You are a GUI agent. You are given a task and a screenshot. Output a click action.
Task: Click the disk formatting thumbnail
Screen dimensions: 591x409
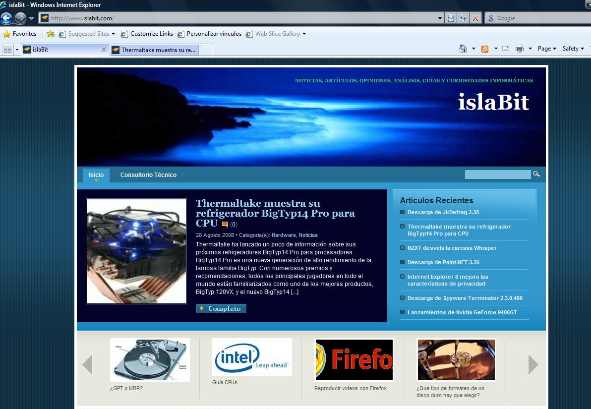point(456,359)
